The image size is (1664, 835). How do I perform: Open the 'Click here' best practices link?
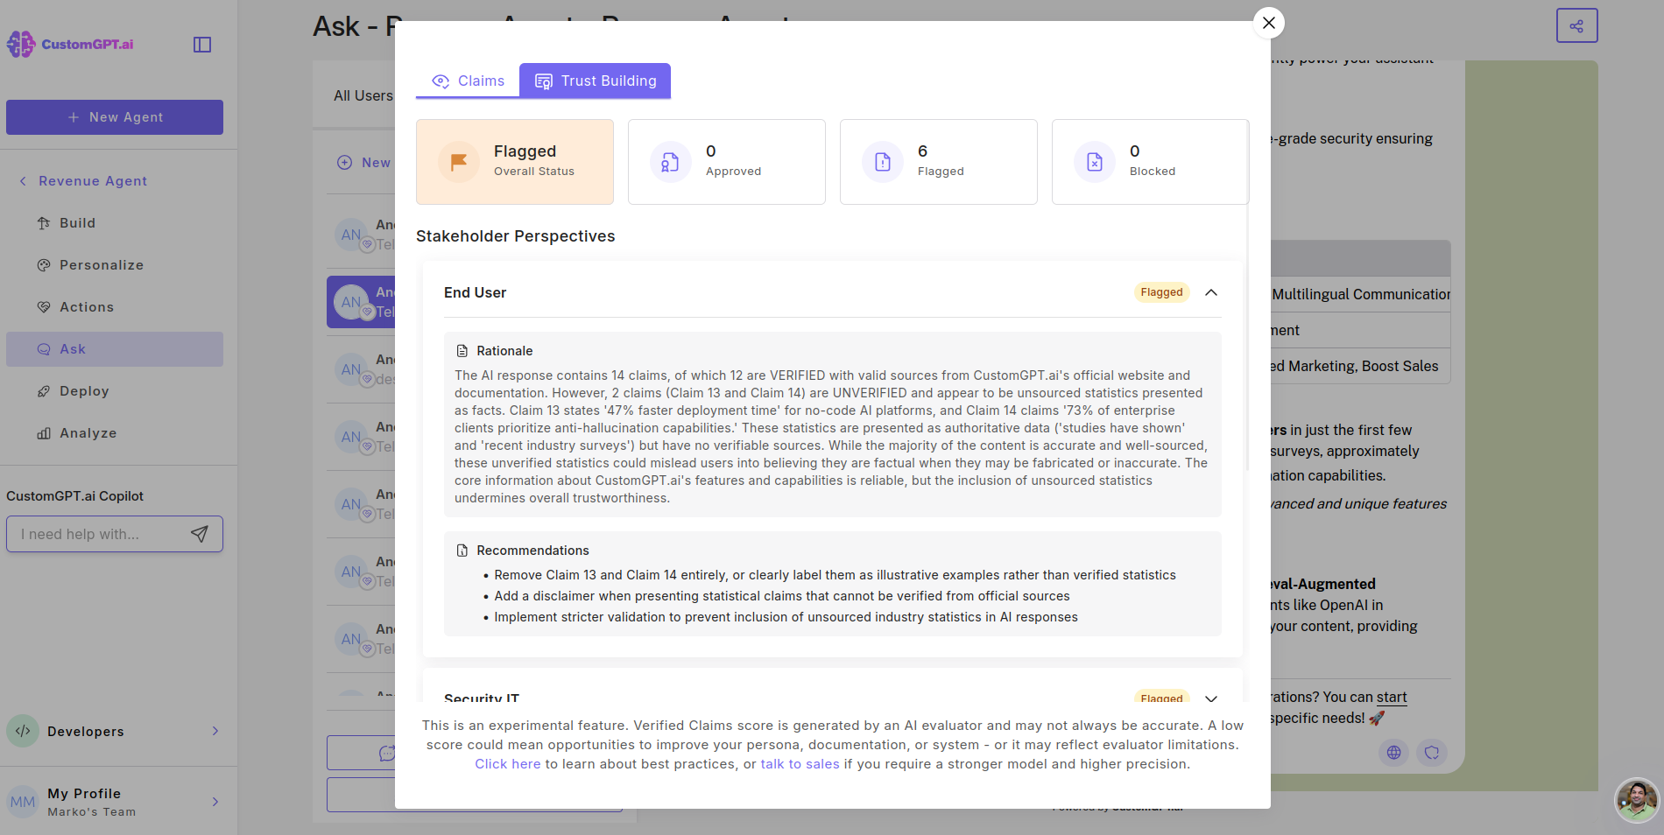pos(508,764)
